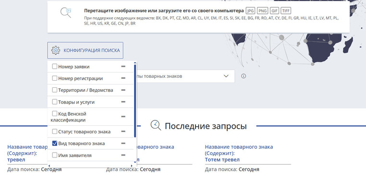The height and width of the screenshot is (180, 366).
Task: Enable the Номер заявки checkbox
Action: (54, 66)
